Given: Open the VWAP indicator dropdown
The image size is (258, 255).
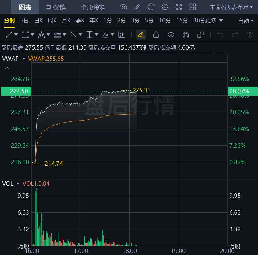Looking at the screenshot, I should click(24, 59).
